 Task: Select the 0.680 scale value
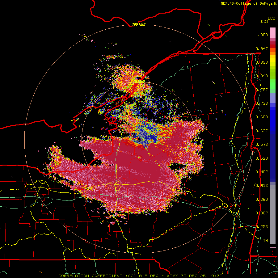tap(262, 117)
